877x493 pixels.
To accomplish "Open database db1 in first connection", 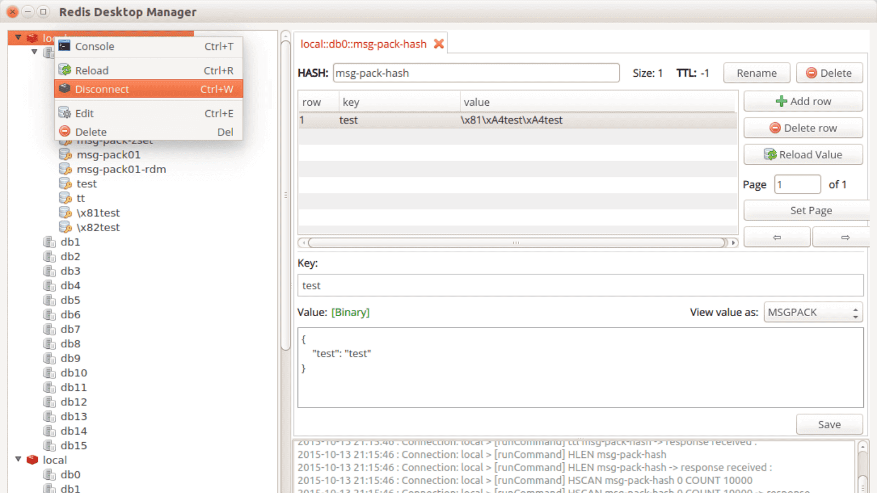I will click(x=70, y=242).
